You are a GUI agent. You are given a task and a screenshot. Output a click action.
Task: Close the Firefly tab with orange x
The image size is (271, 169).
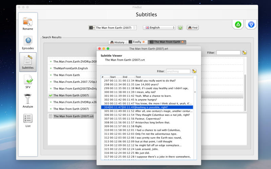(143, 42)
